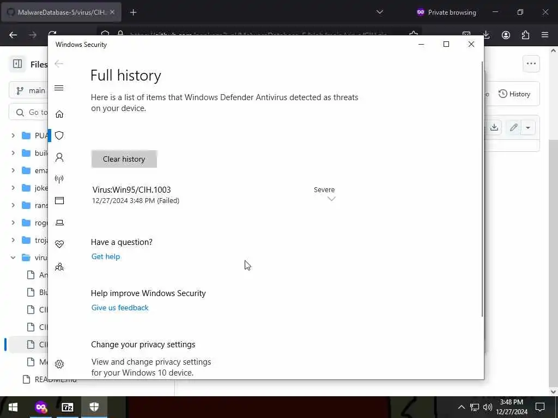The height and width of the screenshot is (418, 558).
Task: Click Clear history button
Action: click(x=124, y=159)
